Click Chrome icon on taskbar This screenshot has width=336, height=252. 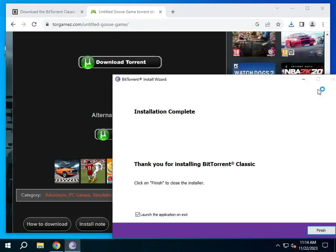click(56, 245)
